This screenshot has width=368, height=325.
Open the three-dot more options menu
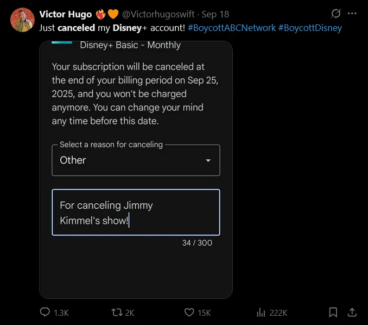point(352,14)
